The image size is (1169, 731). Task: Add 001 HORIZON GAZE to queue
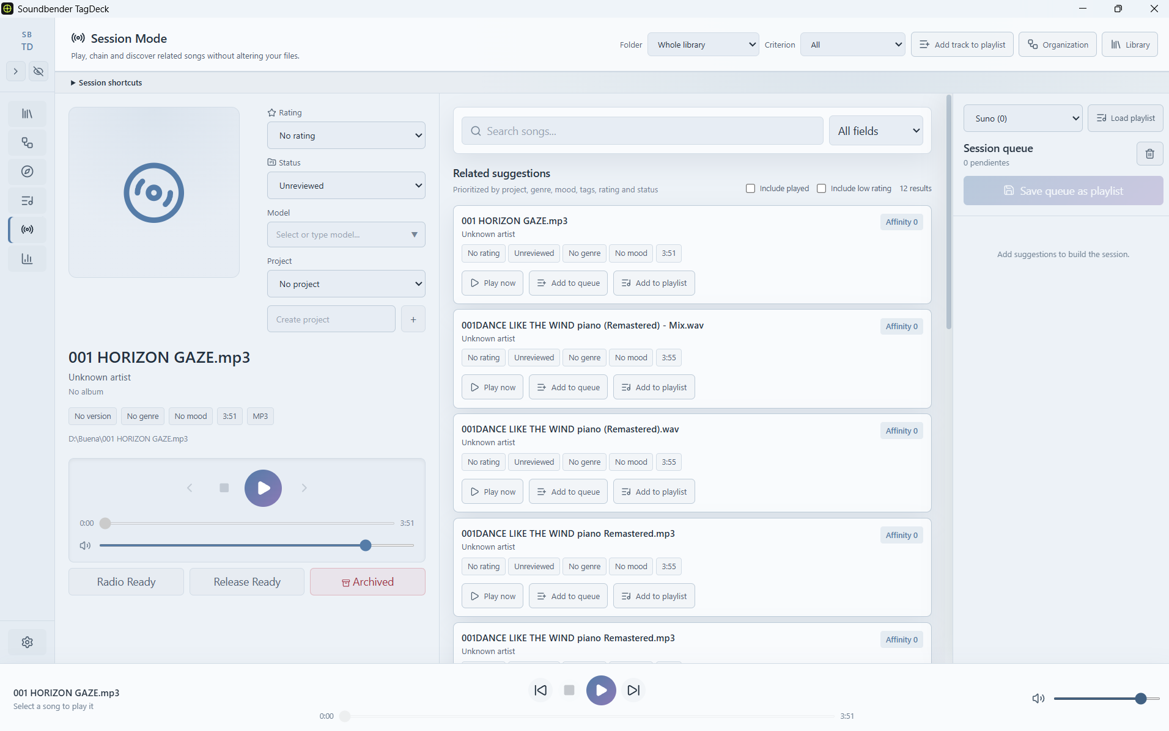[x=568, y=283]
